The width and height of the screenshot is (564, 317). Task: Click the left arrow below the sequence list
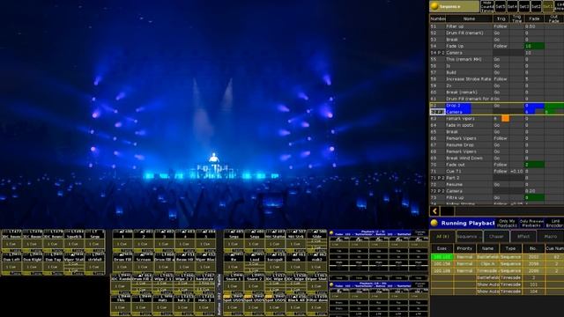pos(434,211)
